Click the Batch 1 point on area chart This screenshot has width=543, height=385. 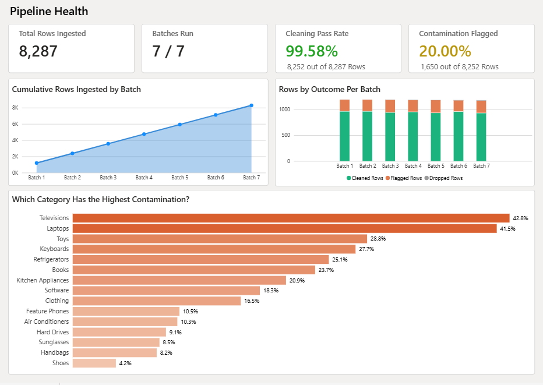point(37,163)
